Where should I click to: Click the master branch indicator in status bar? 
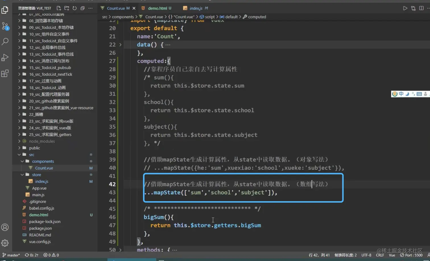coord(11,255)
